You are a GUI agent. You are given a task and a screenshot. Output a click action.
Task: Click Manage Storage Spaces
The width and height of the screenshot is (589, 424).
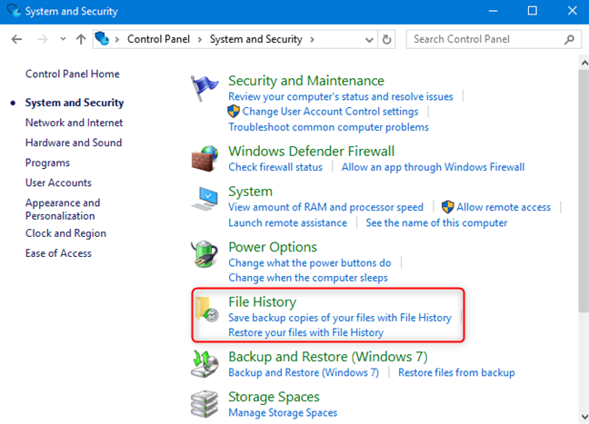point(283,413)
